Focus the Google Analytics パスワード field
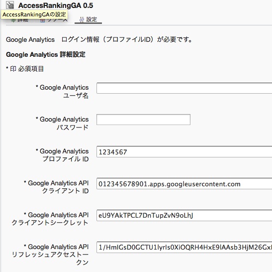 [x=143, y=120]
